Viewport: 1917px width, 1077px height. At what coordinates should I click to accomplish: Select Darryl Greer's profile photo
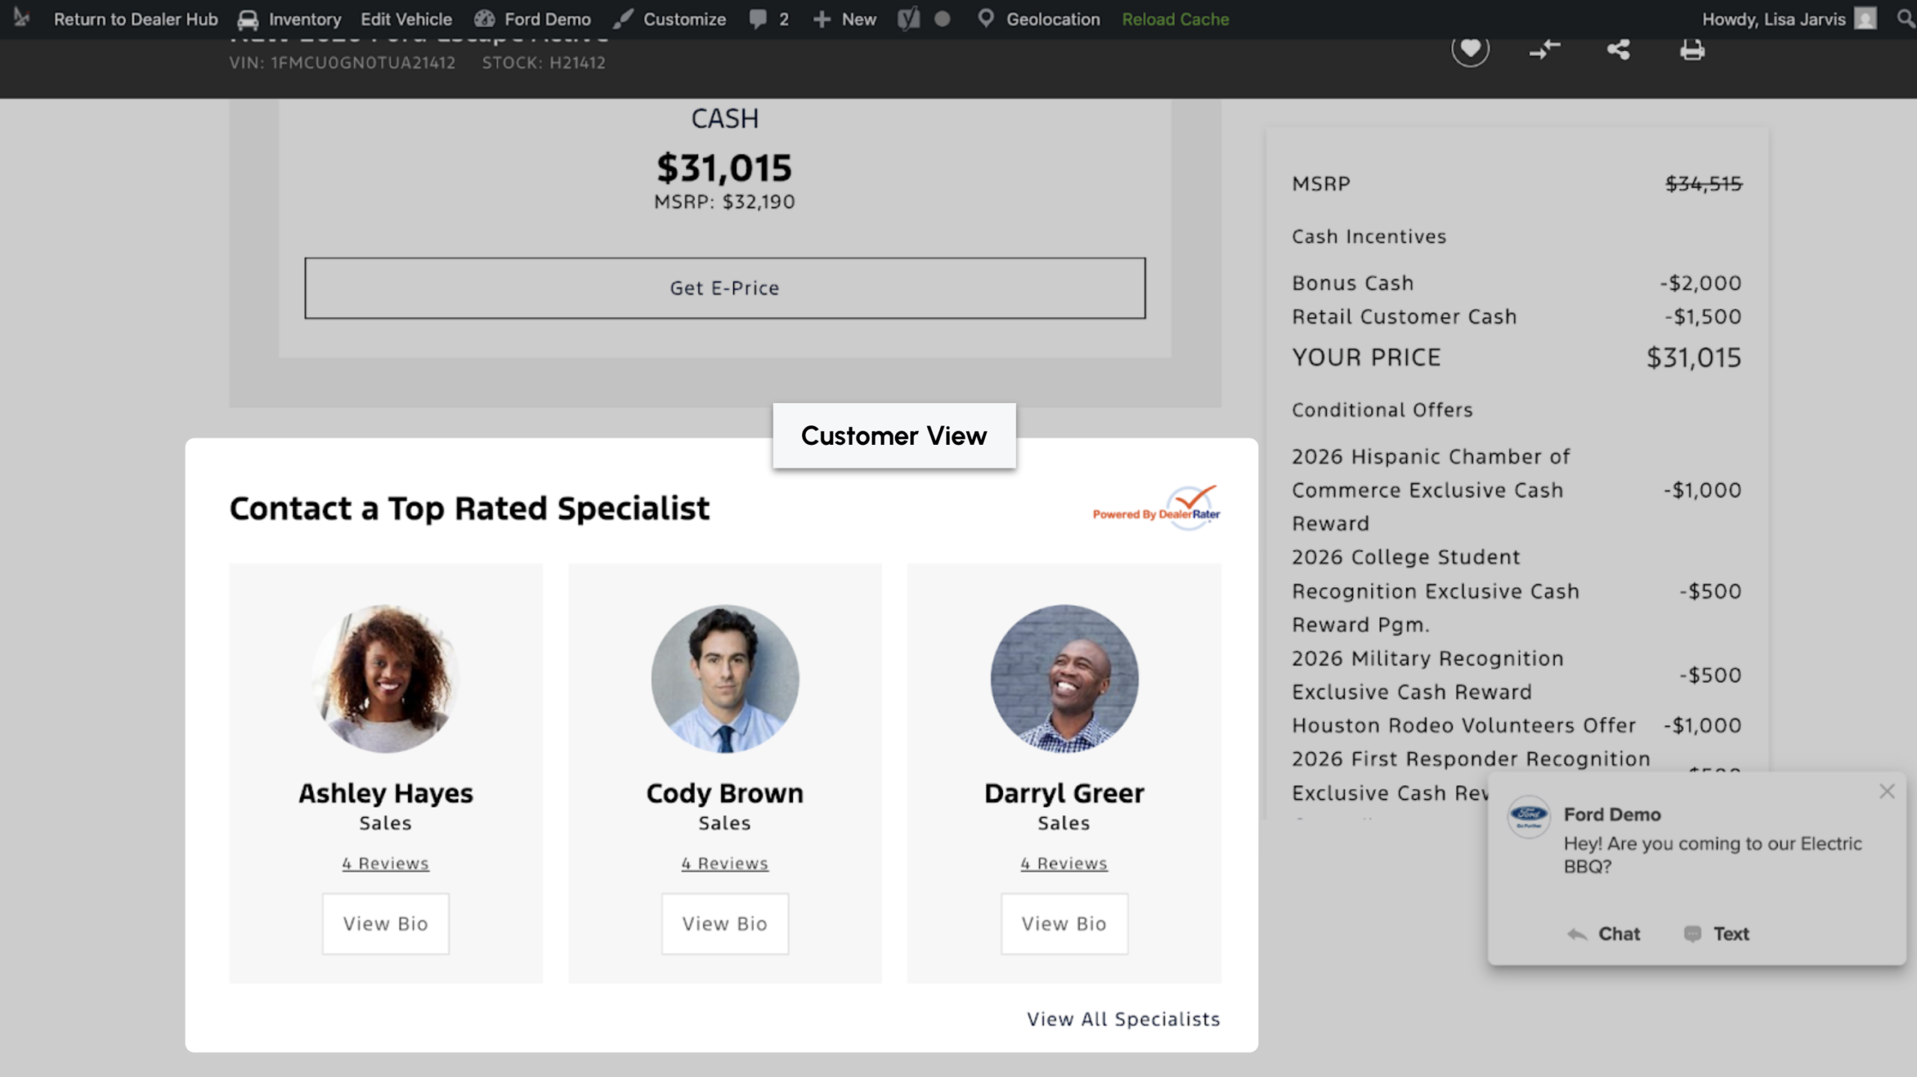pos(1064,679)
